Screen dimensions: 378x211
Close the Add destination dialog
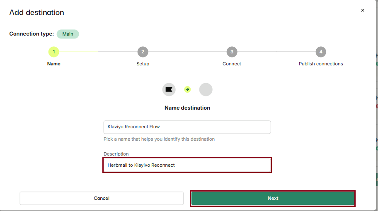(363, 10)
